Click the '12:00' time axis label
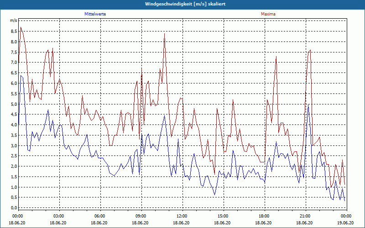Viewport: 365px width, 228px height. [181, 216]
